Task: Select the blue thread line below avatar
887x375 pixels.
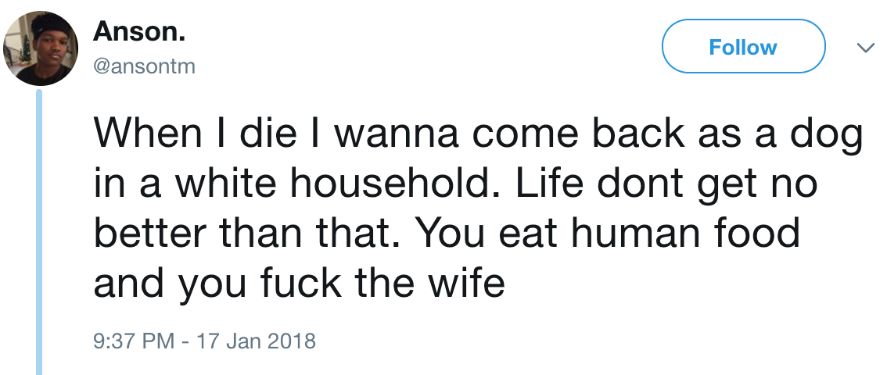Action: [x=39, y=231]
